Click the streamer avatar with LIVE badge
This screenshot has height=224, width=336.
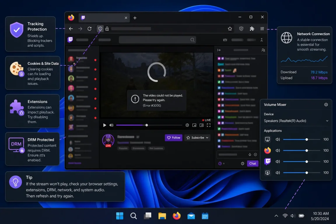108,140
